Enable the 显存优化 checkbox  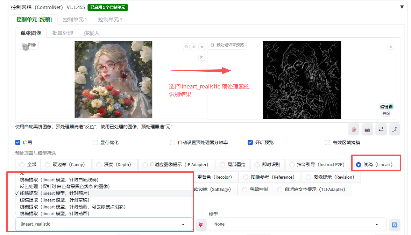pos(95,143)
